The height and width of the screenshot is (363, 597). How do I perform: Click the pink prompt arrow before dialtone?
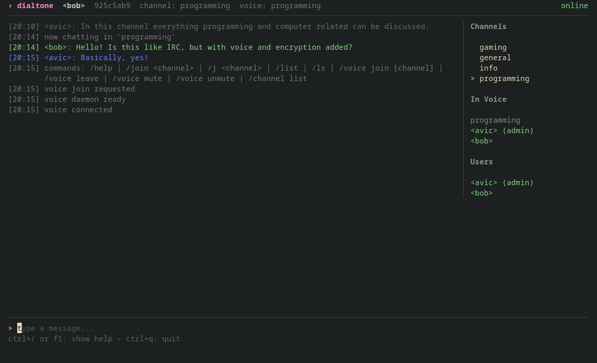pos(10,6)
